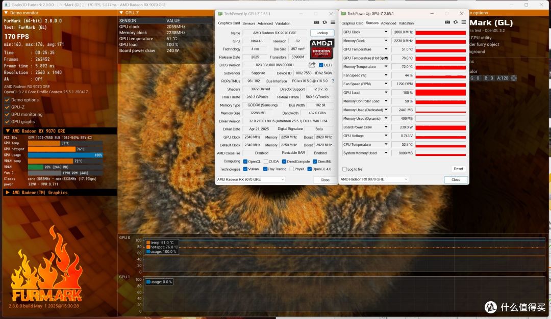551x319 pixels.
Task: Switch to Advanced tab in Sensors window
Action: pyautogui.click(x=388, y=23)
